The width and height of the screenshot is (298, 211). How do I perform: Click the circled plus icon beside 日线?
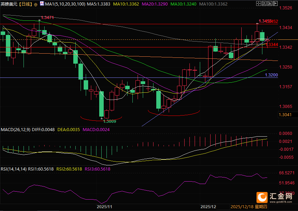(x=36, y=4)
